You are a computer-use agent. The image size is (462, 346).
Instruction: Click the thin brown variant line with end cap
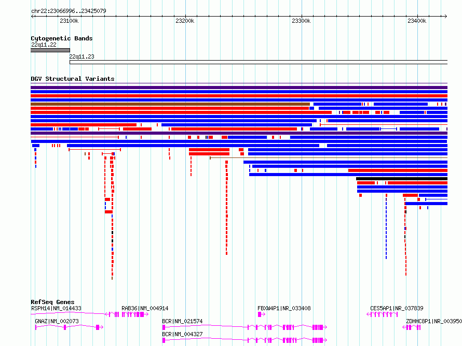pos(329,158)
